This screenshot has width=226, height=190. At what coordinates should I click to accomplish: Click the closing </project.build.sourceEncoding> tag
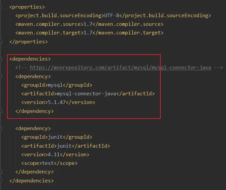pos(165,16)
